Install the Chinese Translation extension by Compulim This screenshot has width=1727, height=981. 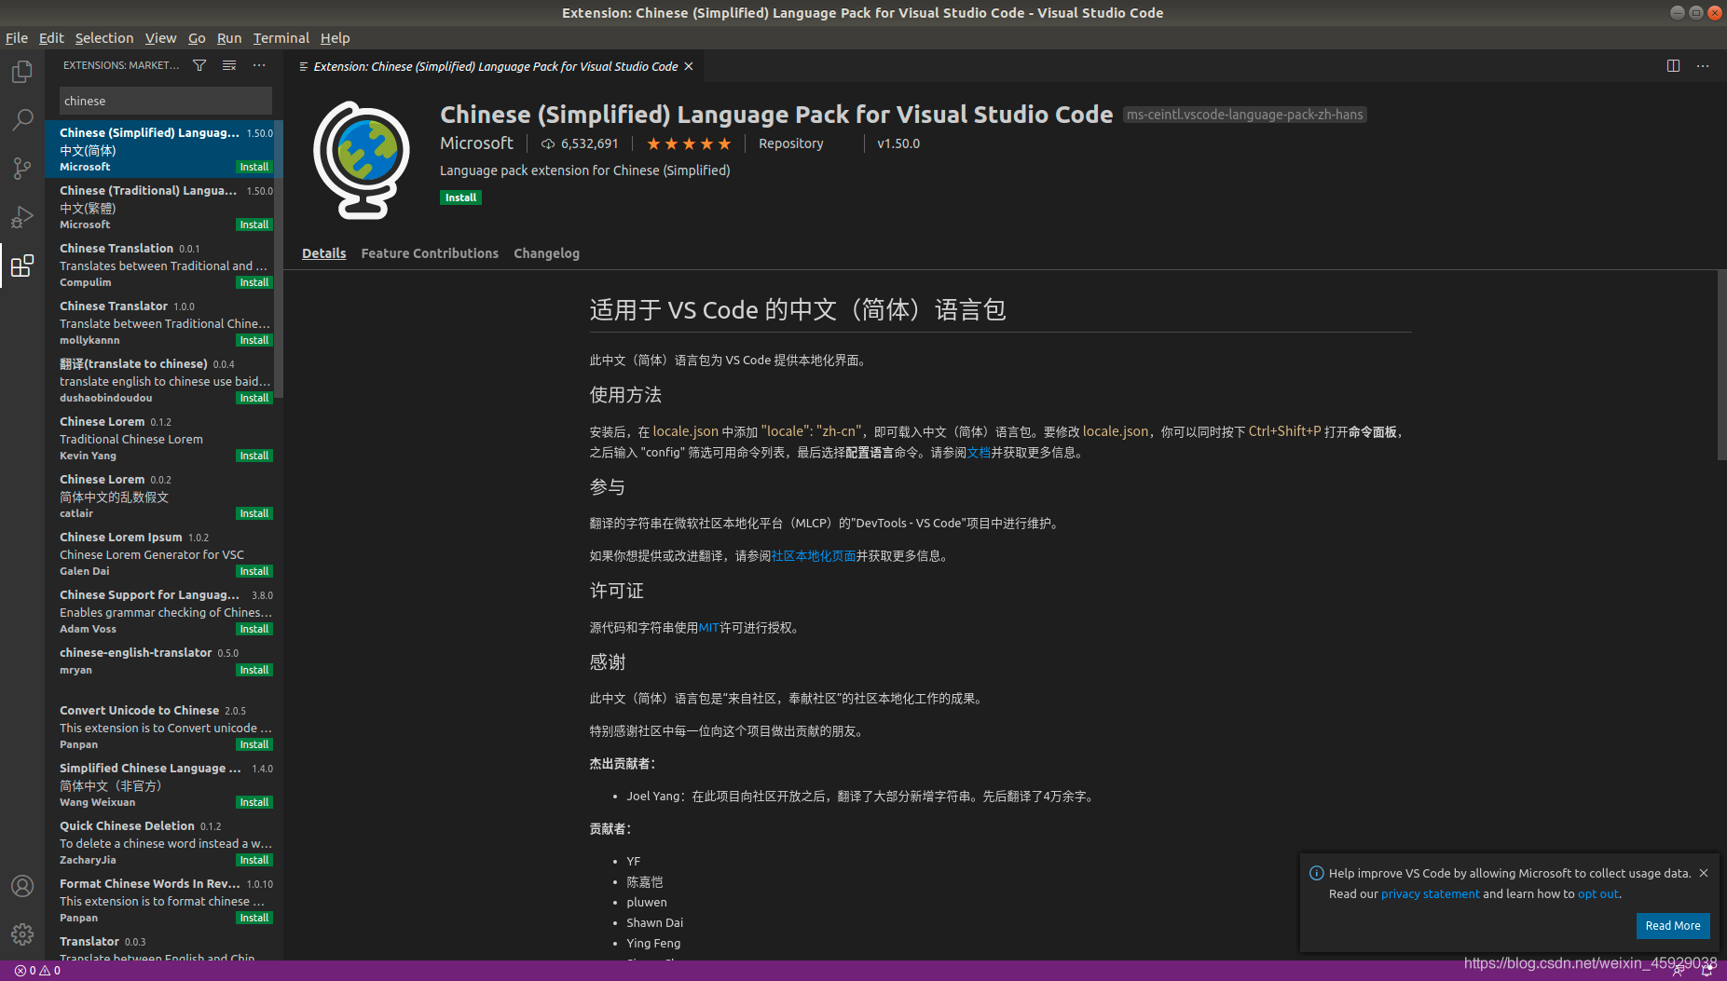tap(254, 283)
